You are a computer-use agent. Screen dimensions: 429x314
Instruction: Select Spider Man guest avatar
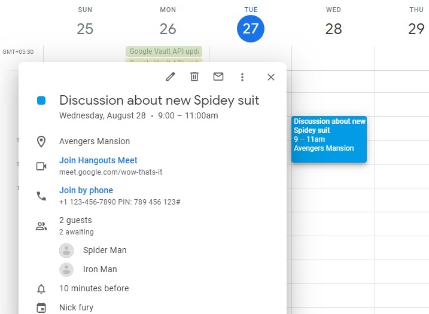(67, 250)
